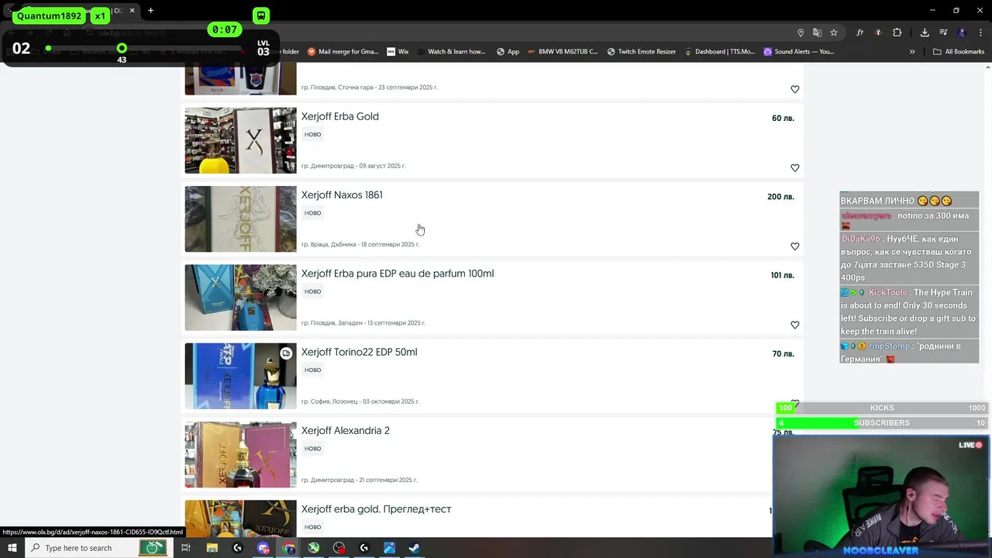Open the Xerjoff Naxos 1861 listing title
Image resolution: width=992 pixels, height=558 pixels.
342,195
